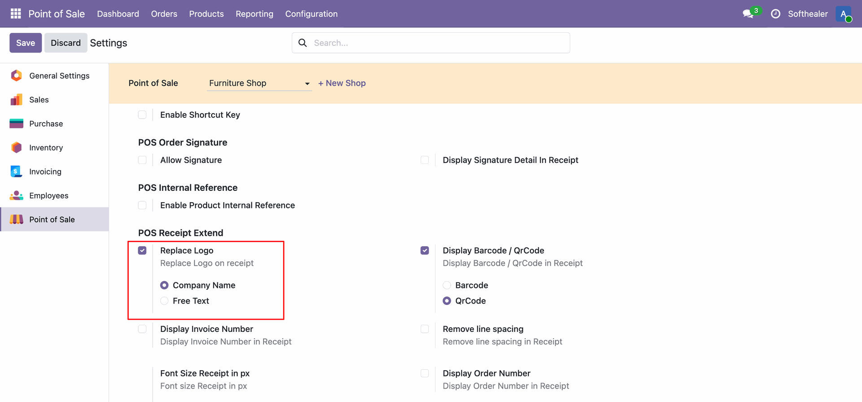Open the conversations chat bubble icon
Screen dimensions: 862x402
click(748, 14)
